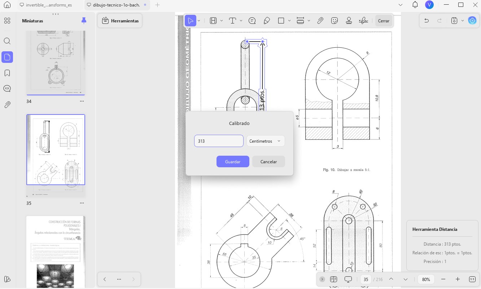Click the undo arrow
Viewport: 481px width, 289px height.
427,21
